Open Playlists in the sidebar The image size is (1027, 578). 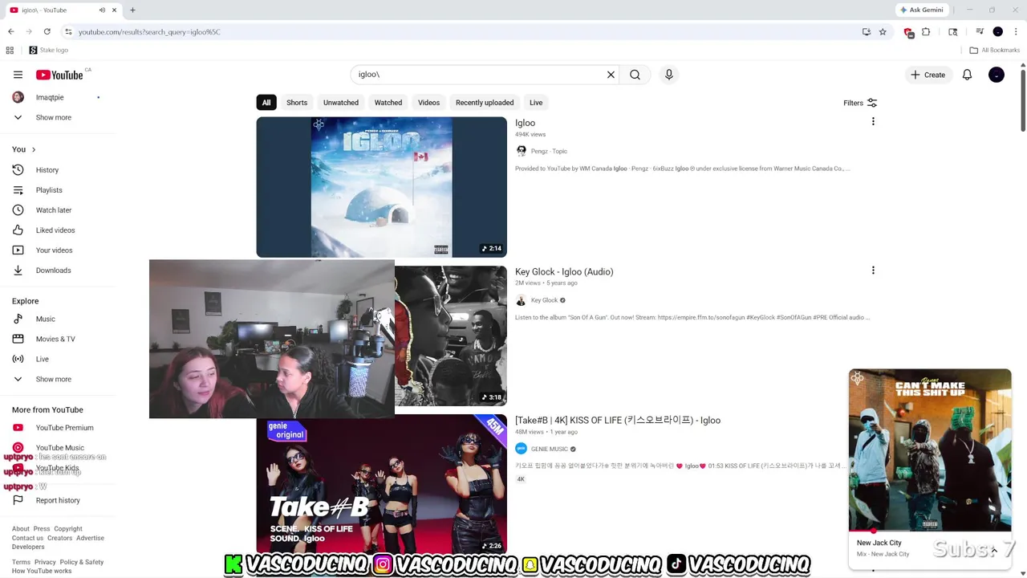point(49,190)
